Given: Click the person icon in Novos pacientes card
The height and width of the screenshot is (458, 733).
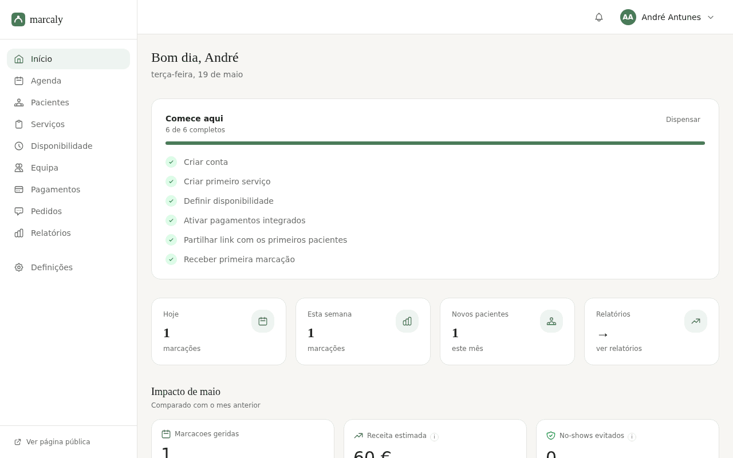Looking at the screenshot, I should pyautogui.click(x=551, y=321).
